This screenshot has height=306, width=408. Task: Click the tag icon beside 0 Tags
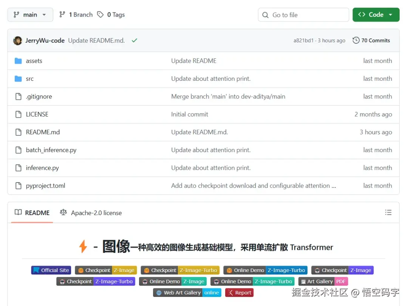[x=100, y=15]
